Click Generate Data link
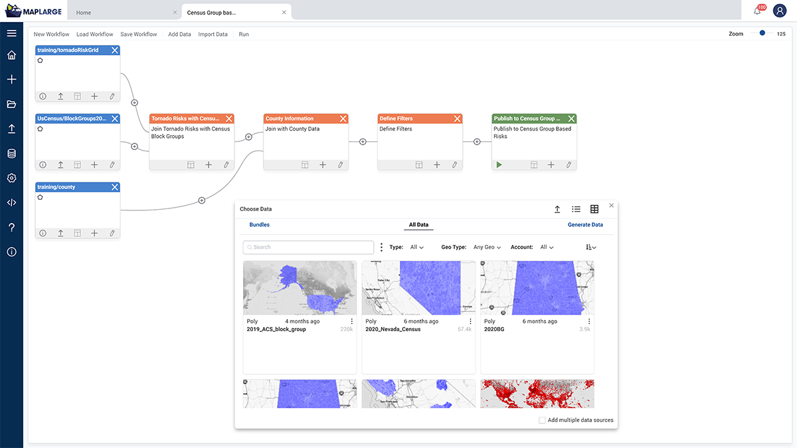Image resolution: width=797 pixels, height=448 pixels. tap(585, 224)
